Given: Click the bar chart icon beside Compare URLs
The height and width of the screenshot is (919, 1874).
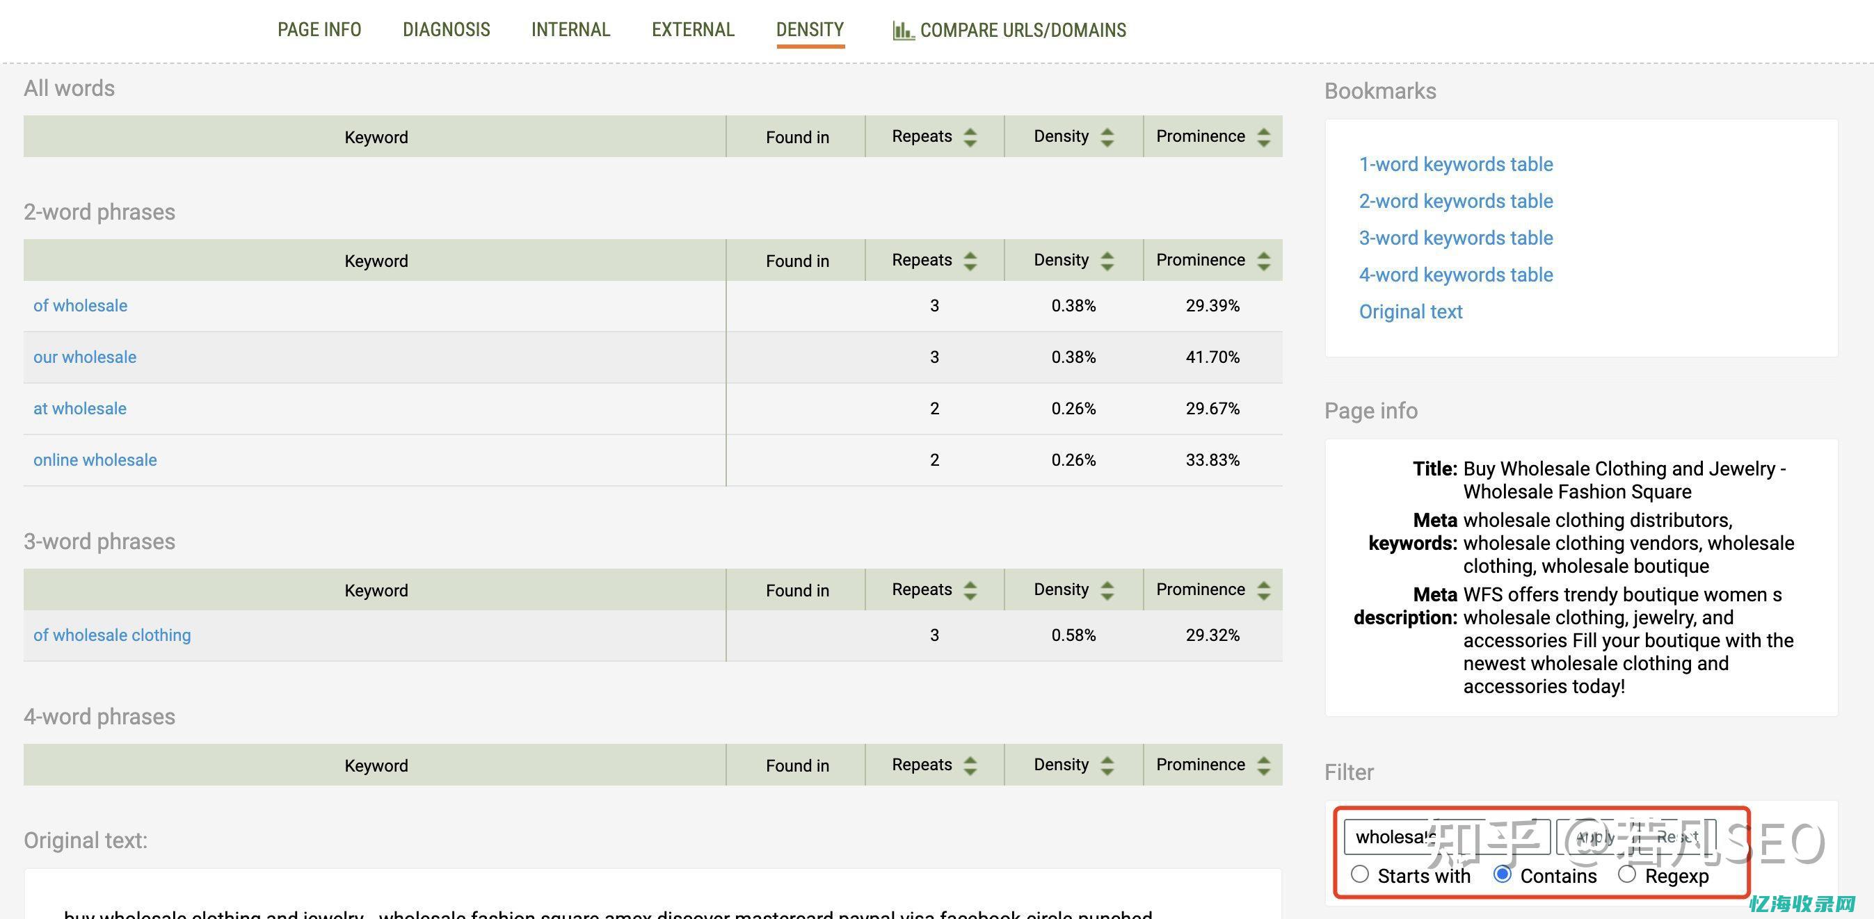Looking at the screenshot, I should (903, 31).
